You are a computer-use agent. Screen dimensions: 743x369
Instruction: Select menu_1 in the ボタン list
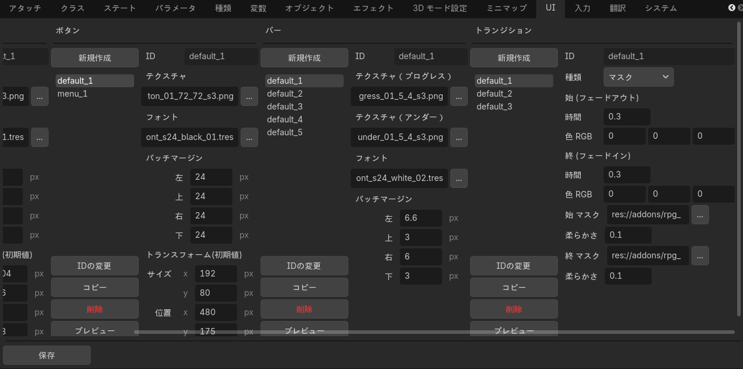95,94
